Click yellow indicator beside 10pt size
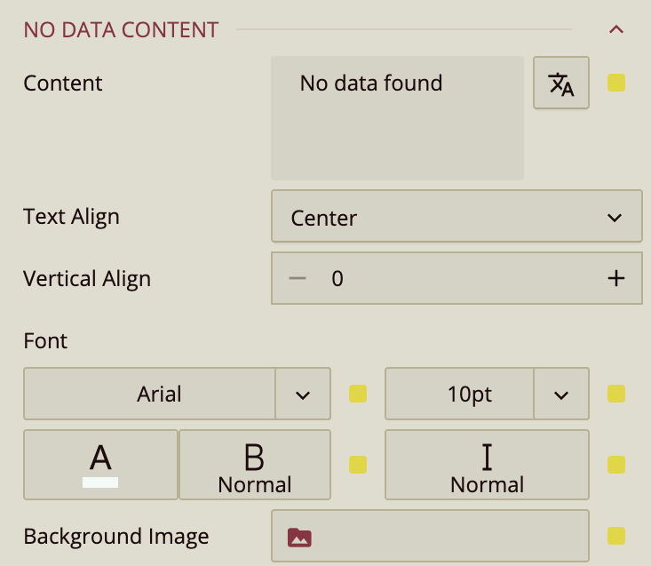 click(x=616, y=394)
